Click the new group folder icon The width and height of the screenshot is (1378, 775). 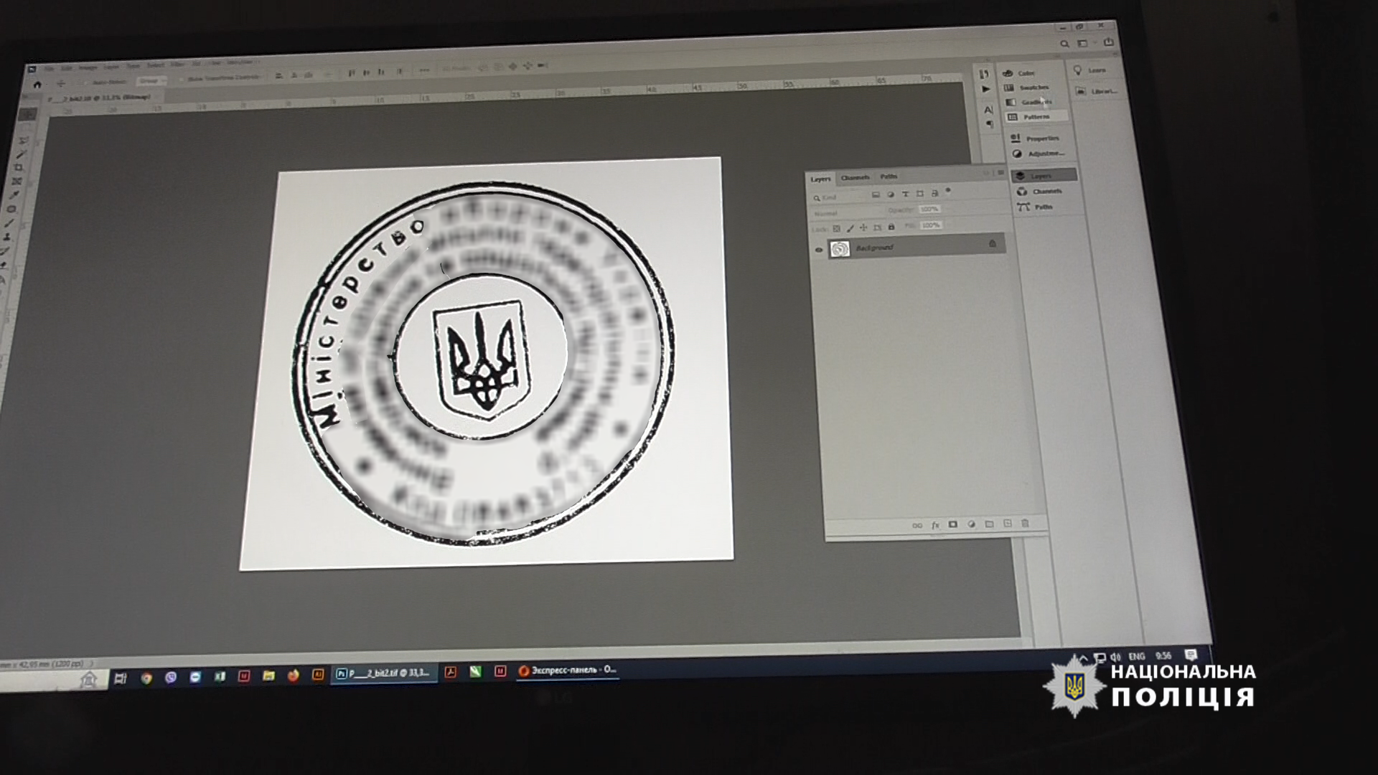989,524
